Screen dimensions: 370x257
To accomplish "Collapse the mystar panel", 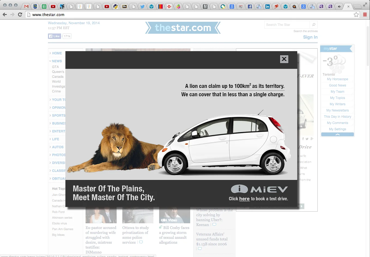I will point(338,134).
